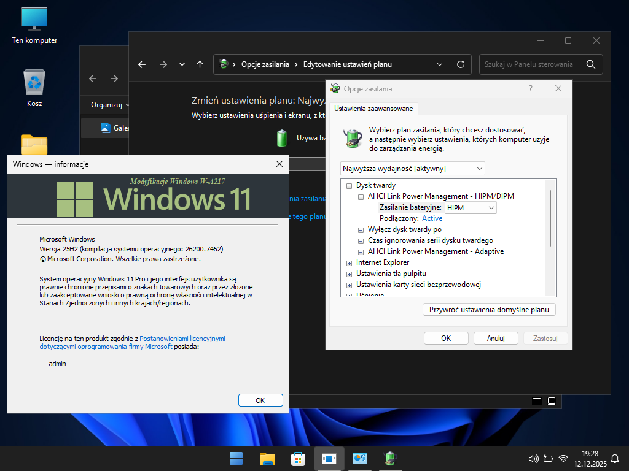
Task: Collapse the Dysk twardy tree node
Action: pyautogui.click(x=349, y=185)
